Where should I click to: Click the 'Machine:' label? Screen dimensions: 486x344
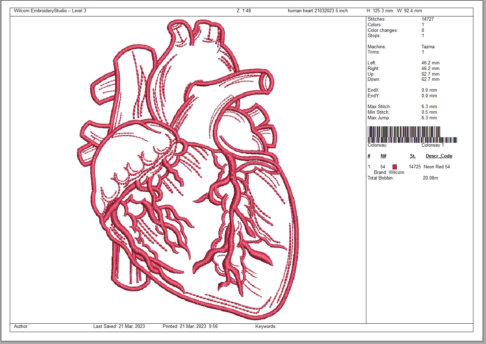click(377, 47)
